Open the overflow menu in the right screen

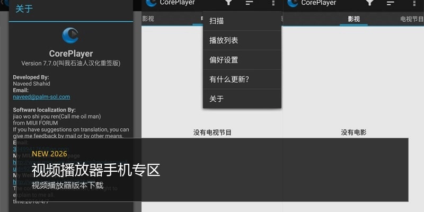(x=414, y=3)
